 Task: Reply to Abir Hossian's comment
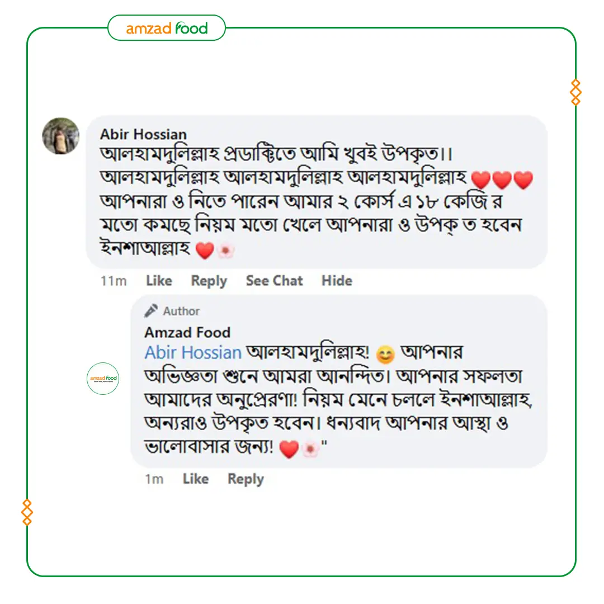click(209, 281)
